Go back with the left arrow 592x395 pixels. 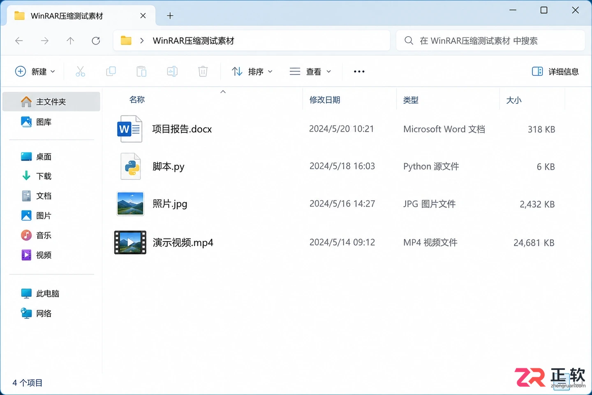click(19, 41)
